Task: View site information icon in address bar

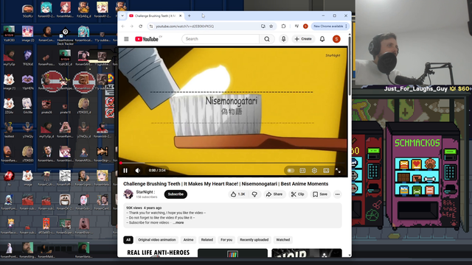Action: 151,26
